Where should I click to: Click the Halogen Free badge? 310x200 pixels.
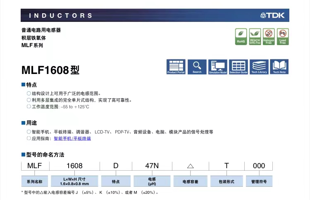[x=269, y=36]
